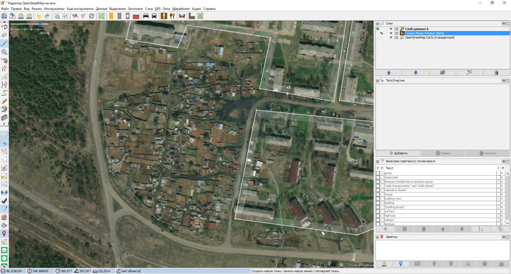Click the Undo arrow in toolbar

tap(38, 16)
